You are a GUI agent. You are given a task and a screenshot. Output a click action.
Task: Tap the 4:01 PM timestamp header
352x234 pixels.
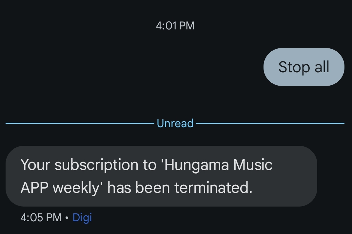coord(175,25)
